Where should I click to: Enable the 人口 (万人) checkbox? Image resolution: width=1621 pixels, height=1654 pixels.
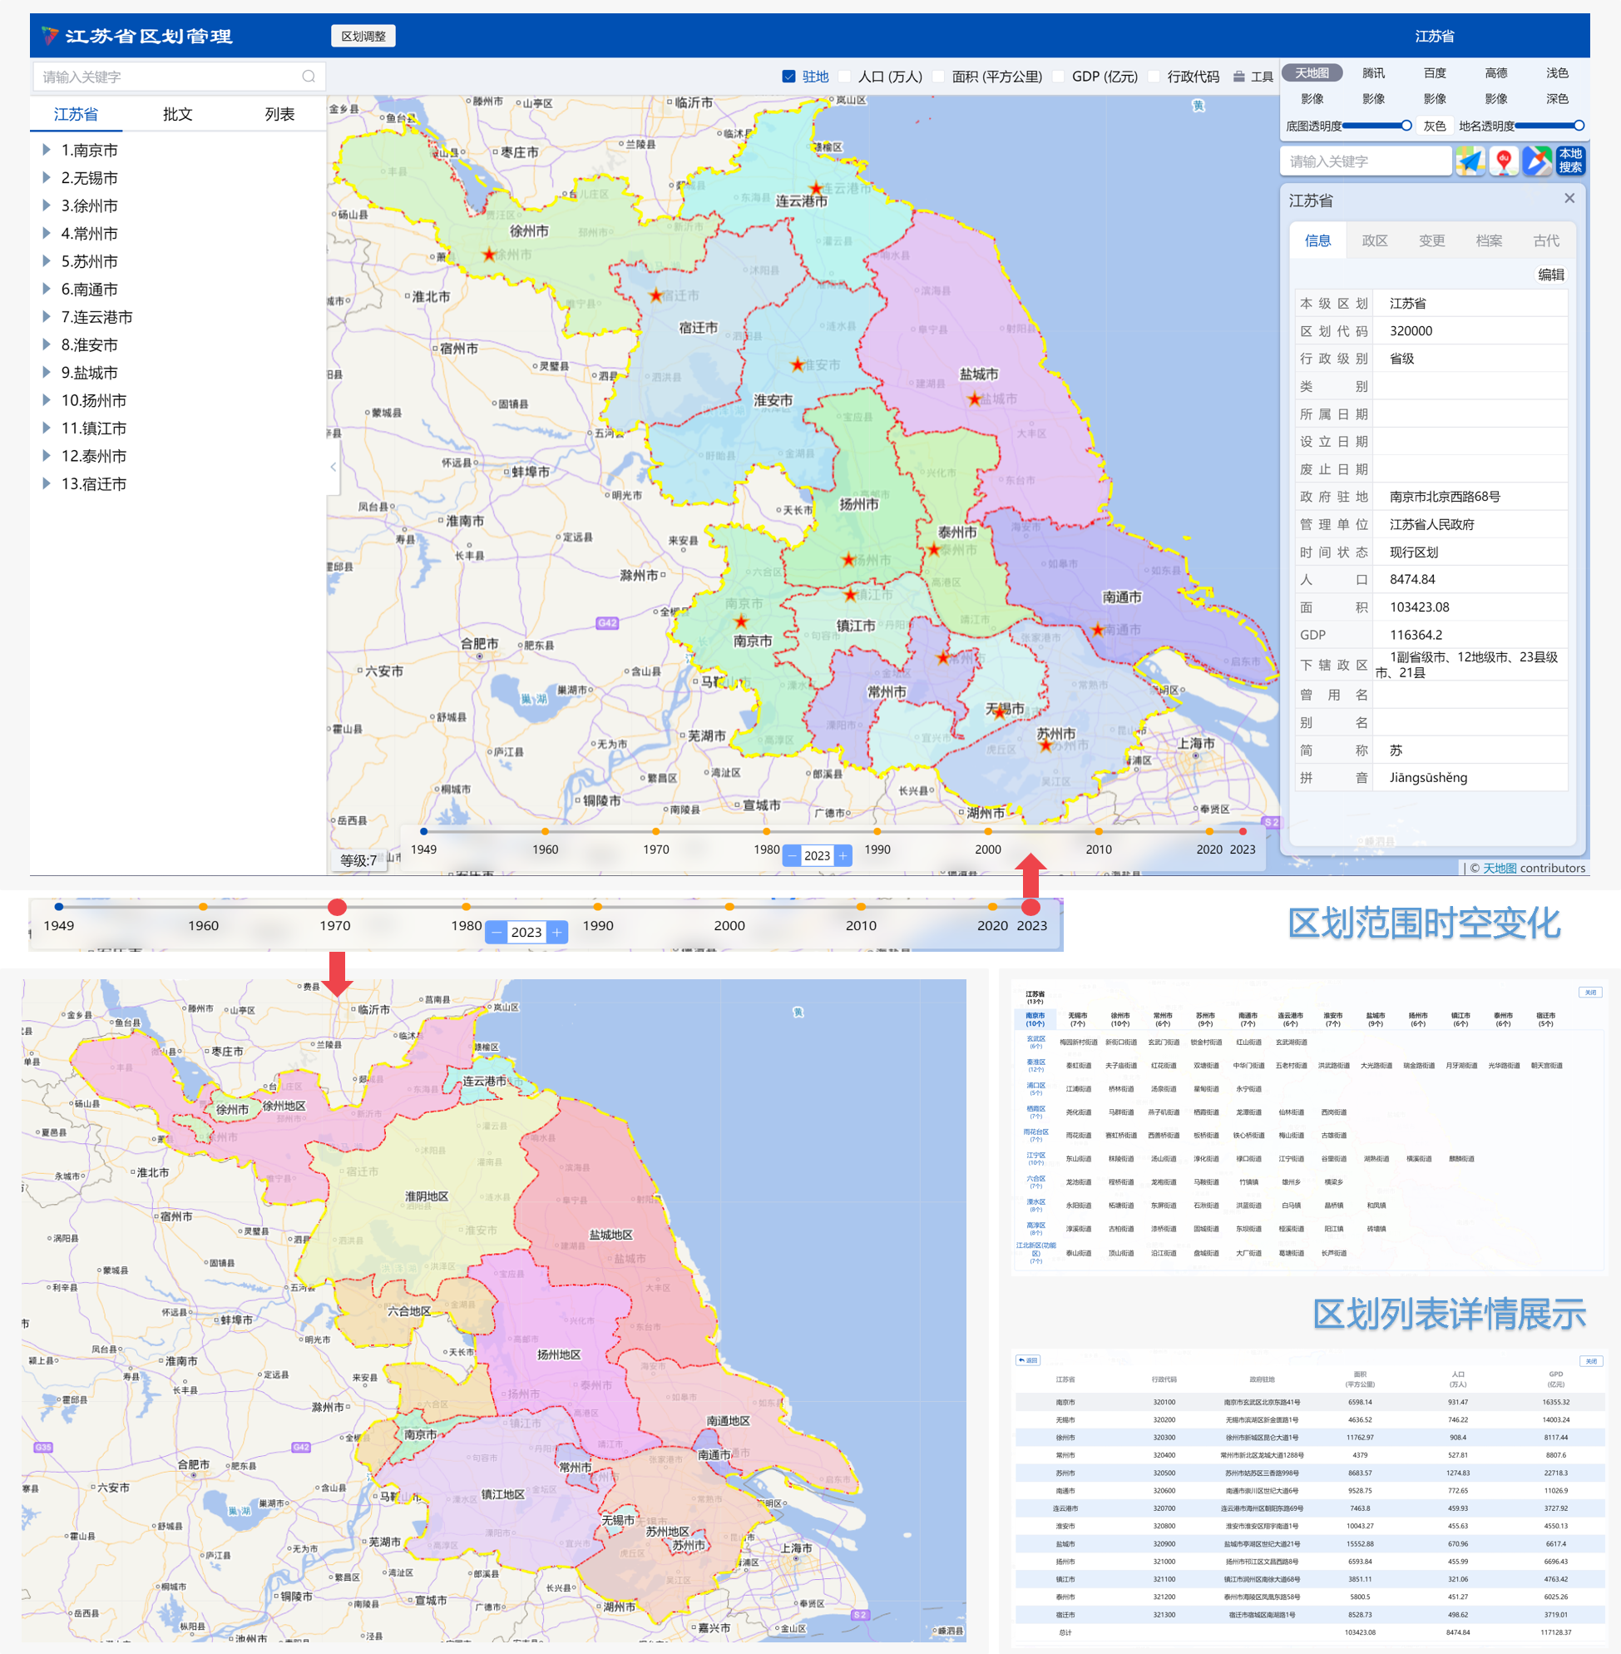point(844,77)
